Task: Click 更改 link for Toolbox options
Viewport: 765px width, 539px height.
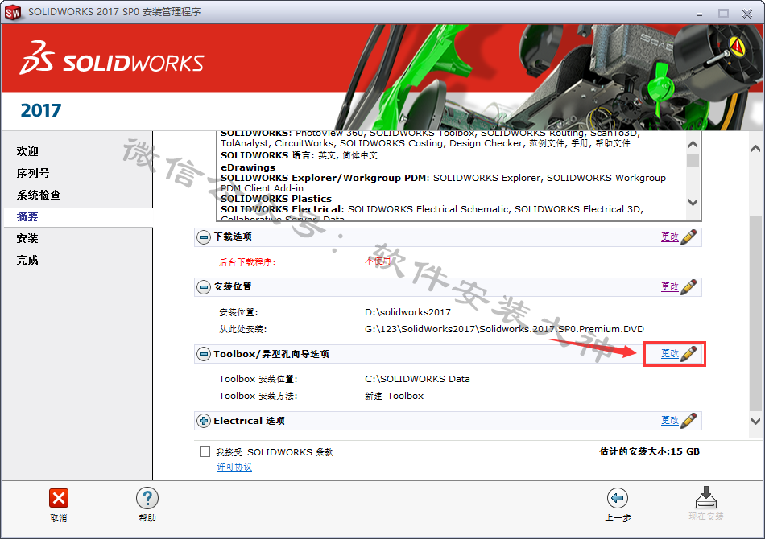Action: click(670, 354)
